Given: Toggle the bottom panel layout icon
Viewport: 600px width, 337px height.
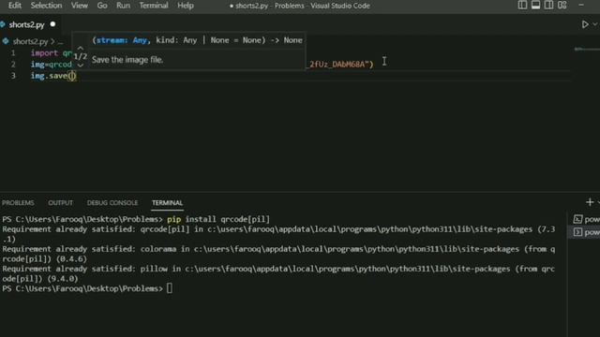Looking at the screenshot, I should tap(535, 5).
